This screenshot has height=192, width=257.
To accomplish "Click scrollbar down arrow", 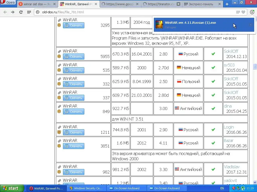I will (x=255, y=182).
